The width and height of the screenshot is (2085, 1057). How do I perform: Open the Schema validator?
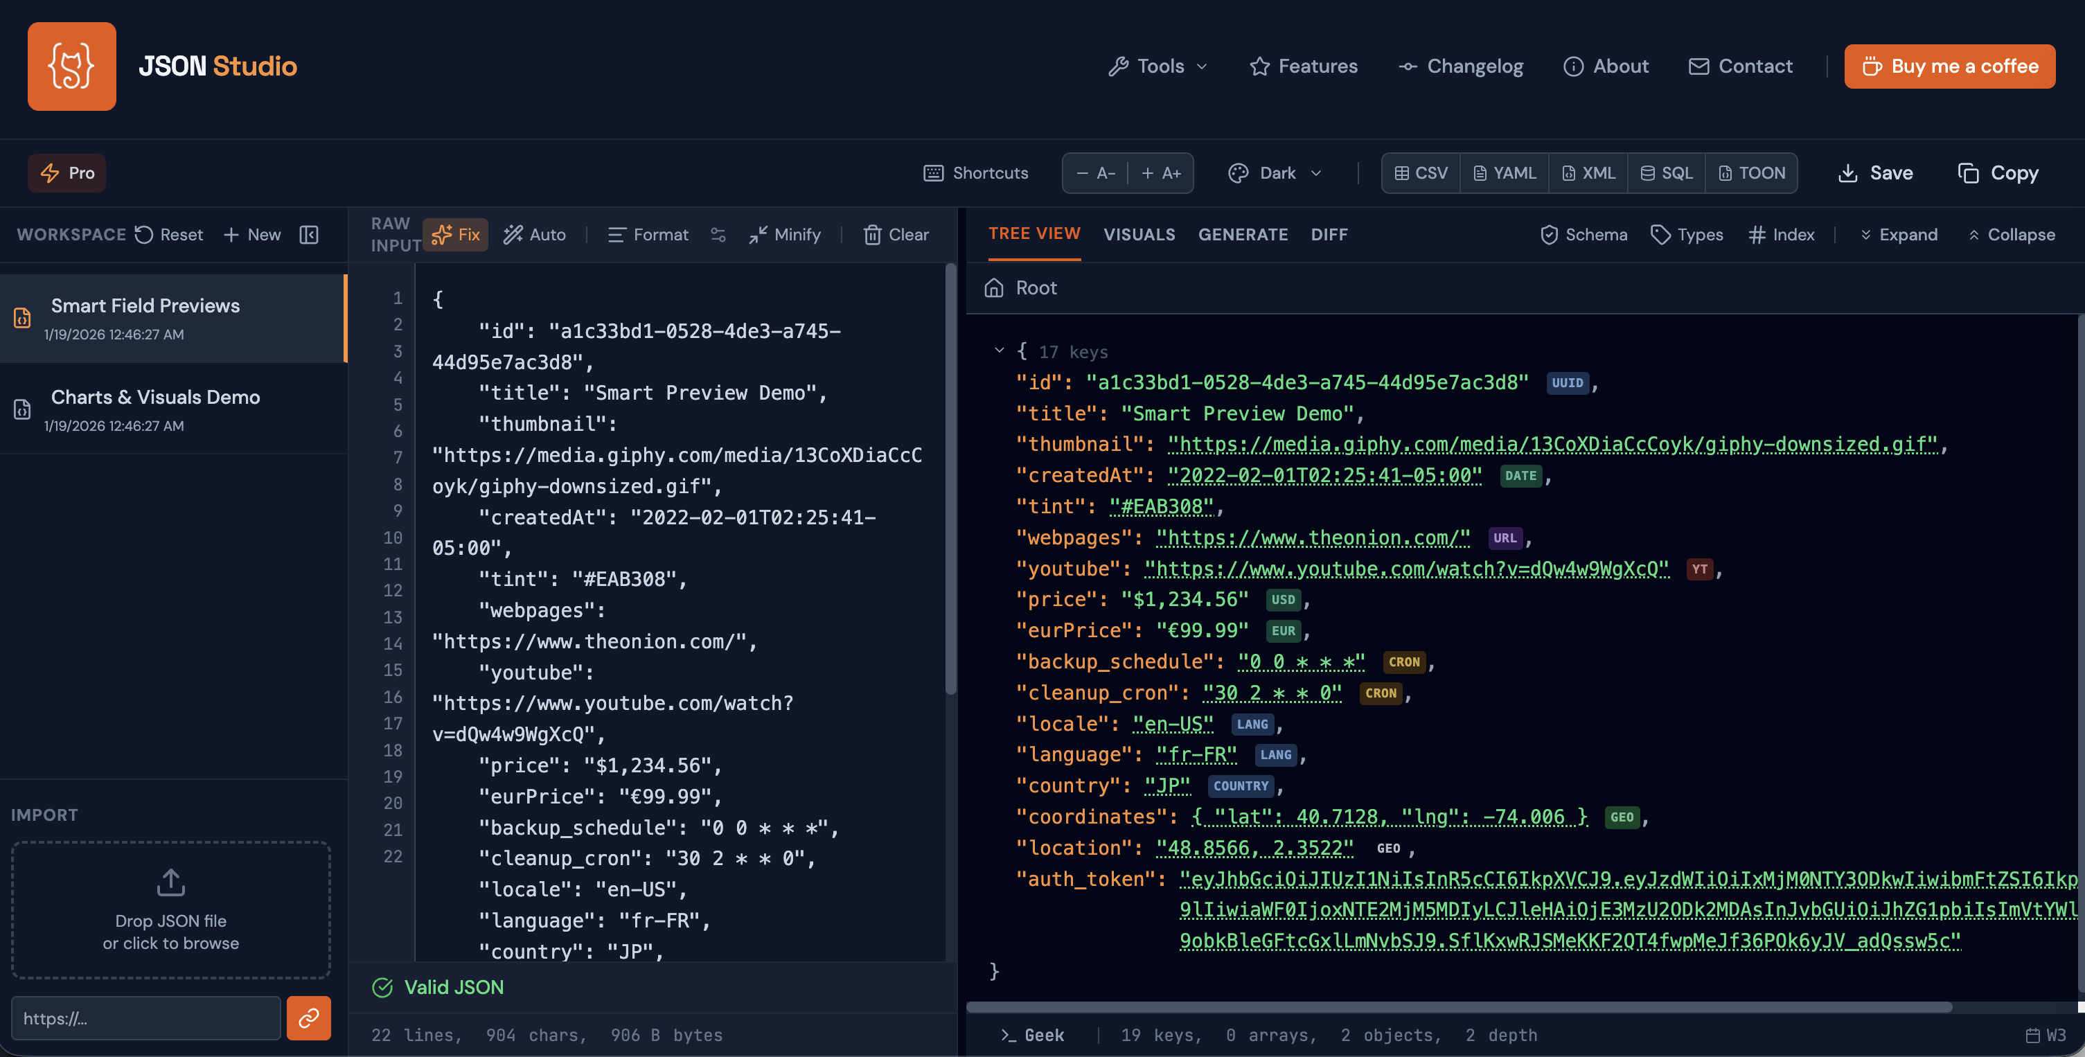tap(1583, 235)
